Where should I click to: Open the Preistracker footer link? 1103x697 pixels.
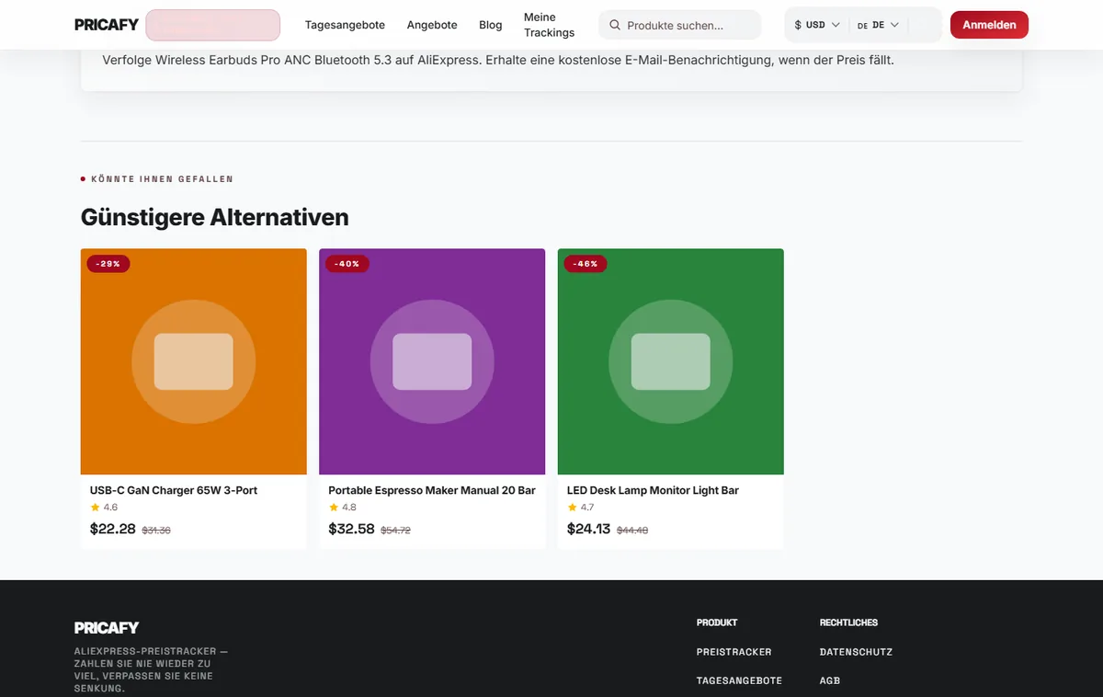[733, 652]
